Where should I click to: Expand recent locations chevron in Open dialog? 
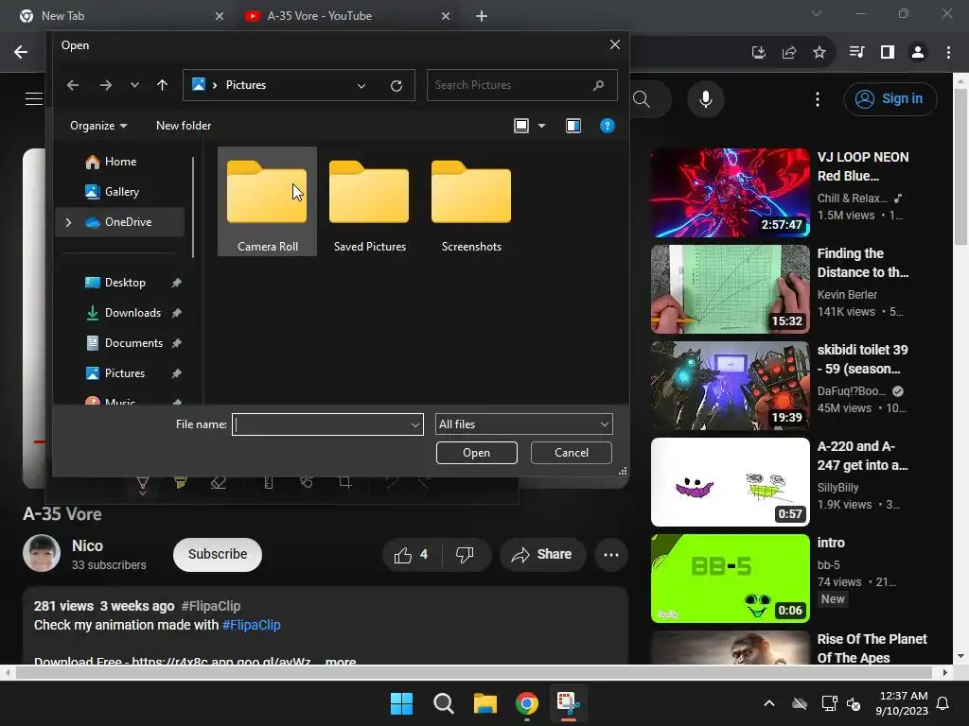tap(134, 85)
